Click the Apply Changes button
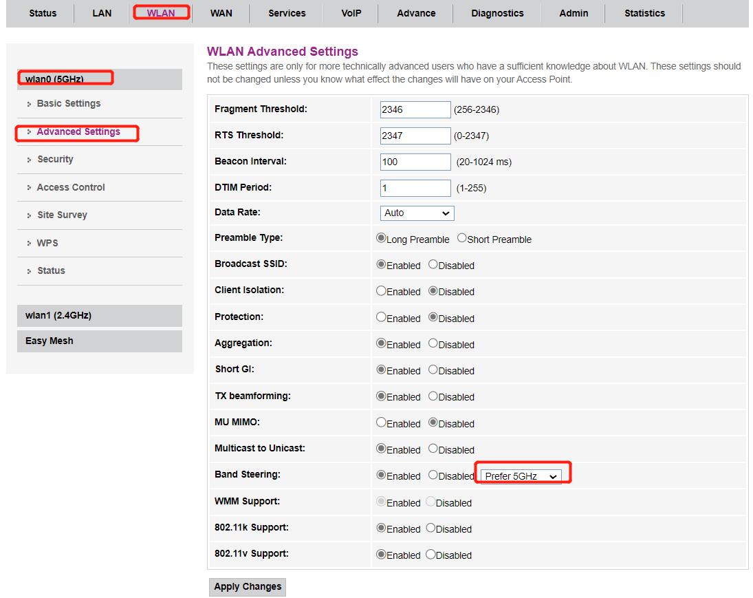This screenshot has width=753, height=598. tap(248, 587)
